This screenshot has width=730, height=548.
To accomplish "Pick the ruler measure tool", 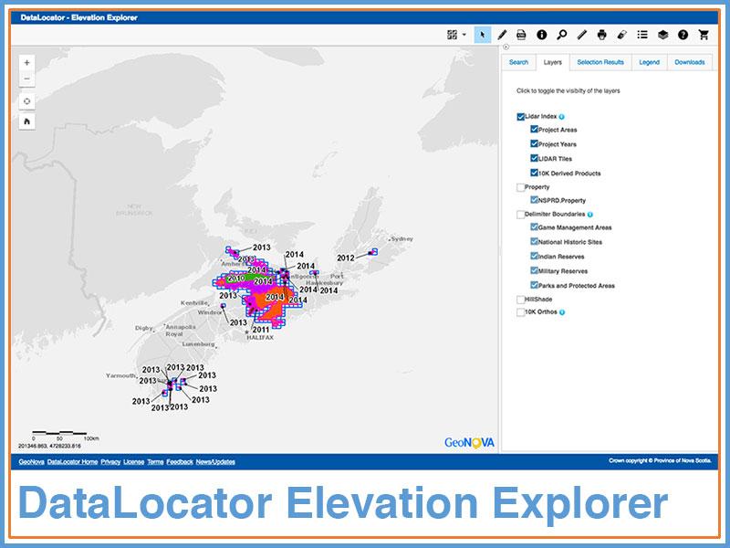I will point(582,35).
